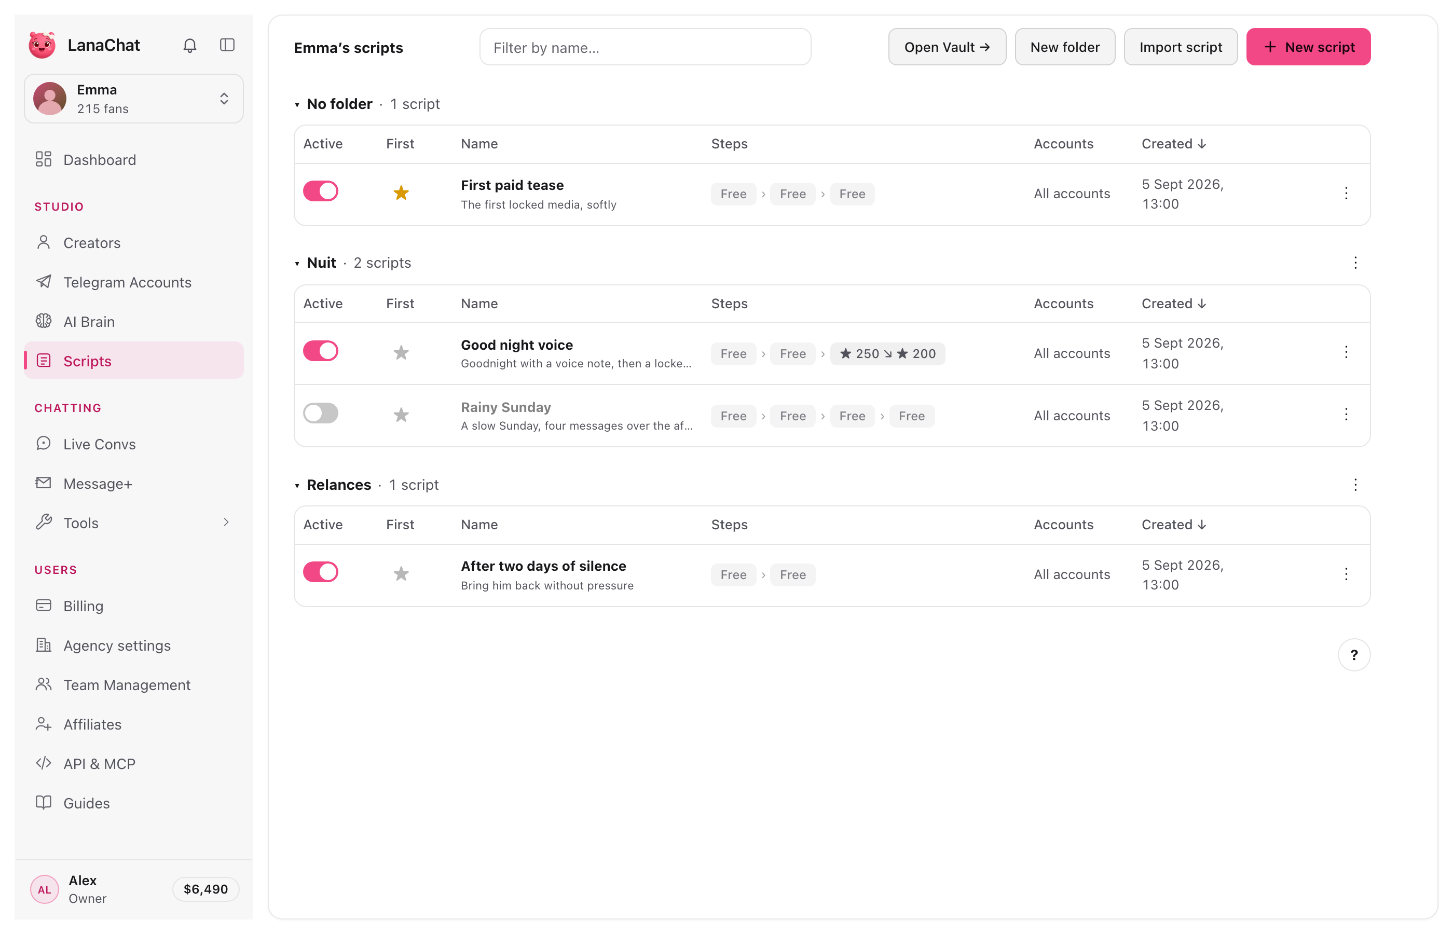
Task: Open the help question mark button
Action: [x=1353, y=655]
